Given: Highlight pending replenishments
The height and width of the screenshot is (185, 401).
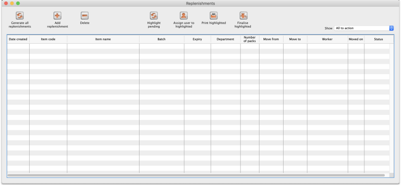Looking at the screenshot, I should click(154, 16).
